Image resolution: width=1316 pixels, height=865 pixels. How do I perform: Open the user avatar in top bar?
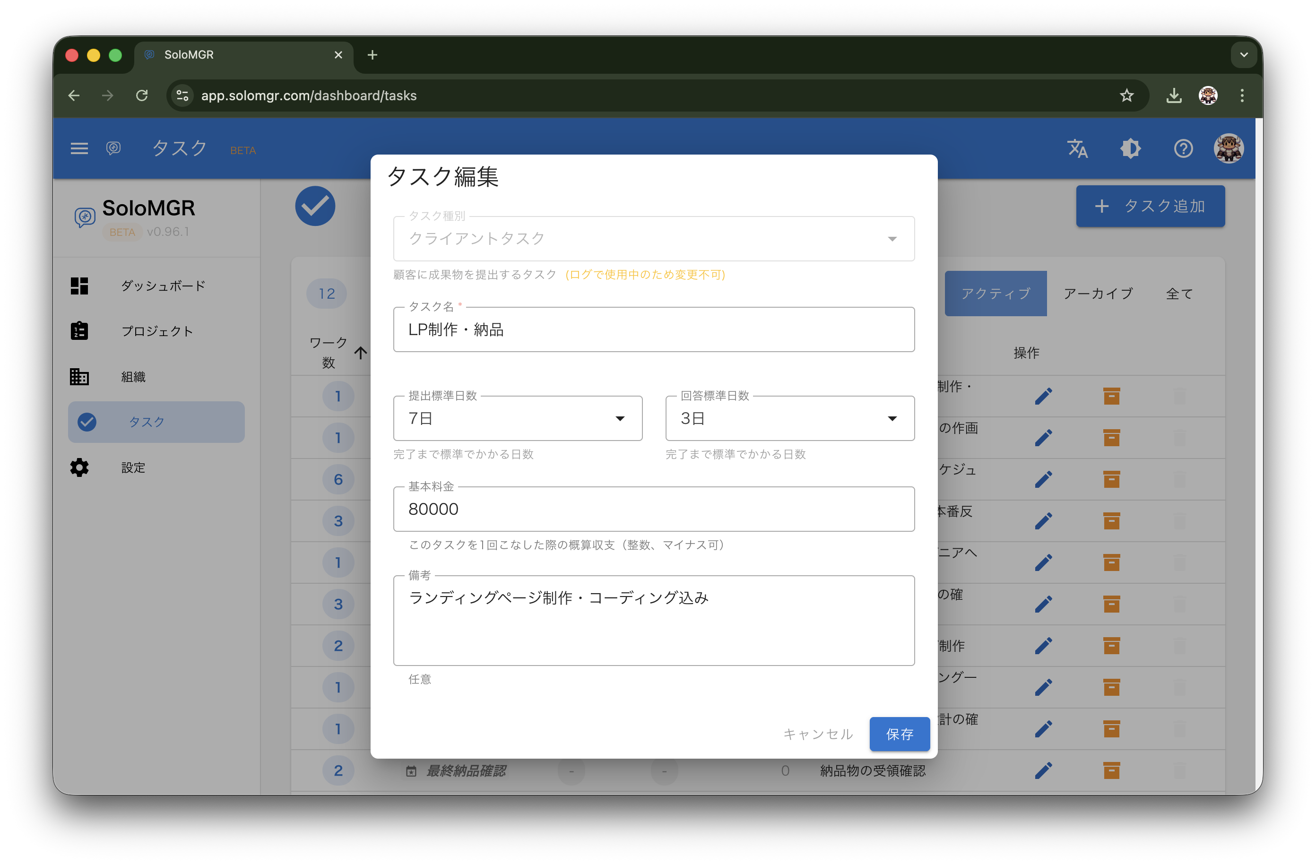pyautogui.click(x=1229, y=148)
